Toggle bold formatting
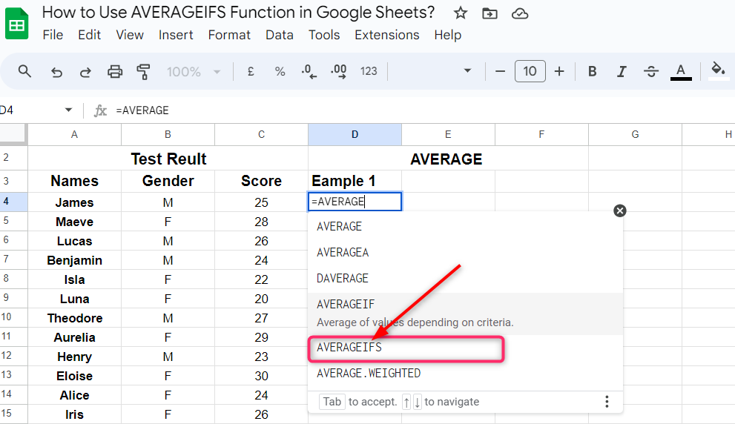 [592, 71]
